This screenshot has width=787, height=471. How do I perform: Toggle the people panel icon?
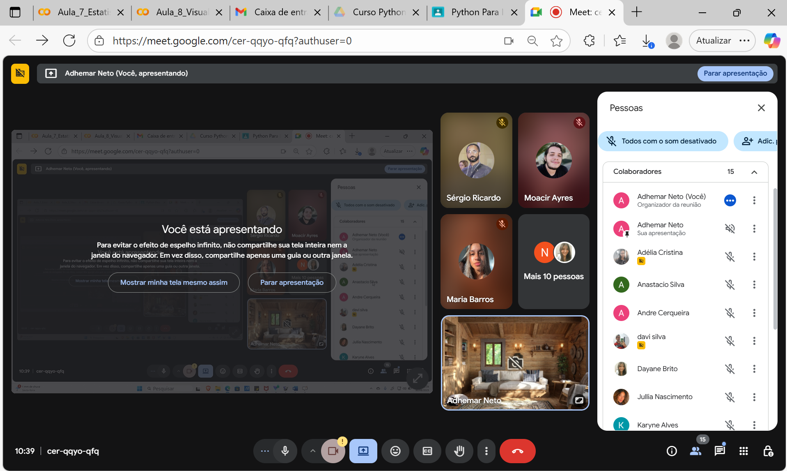[696, 451]
